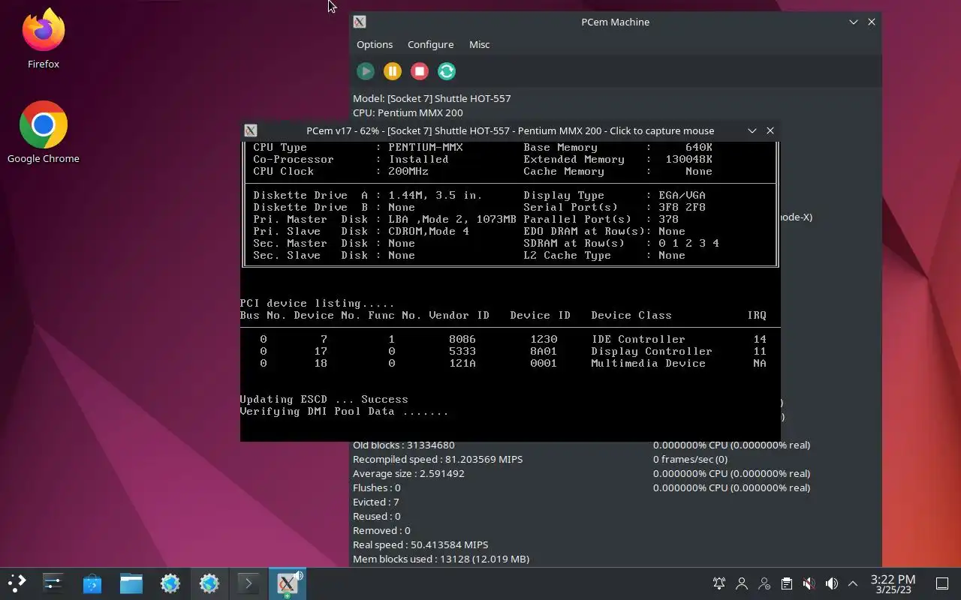This screenshot has height=600, width=961.
Task: Pause the emulation with the yellow pause icon
Action: (x=393, y=71)
